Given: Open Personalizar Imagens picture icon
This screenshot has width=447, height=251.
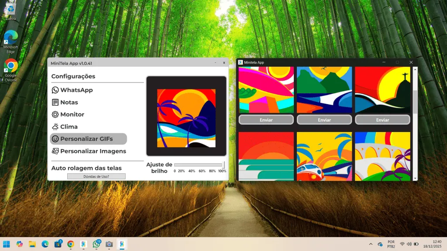Looking at the screenshot, I should point(55,151).
